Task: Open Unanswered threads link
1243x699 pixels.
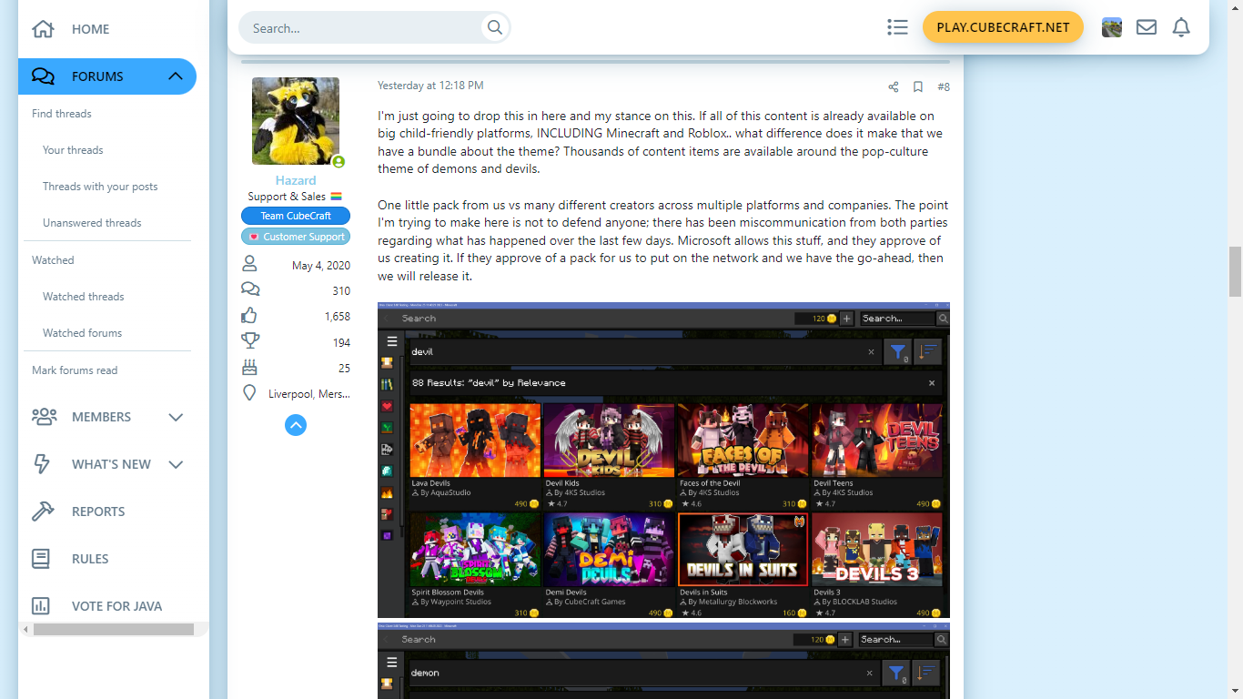Action: point(92,223)
